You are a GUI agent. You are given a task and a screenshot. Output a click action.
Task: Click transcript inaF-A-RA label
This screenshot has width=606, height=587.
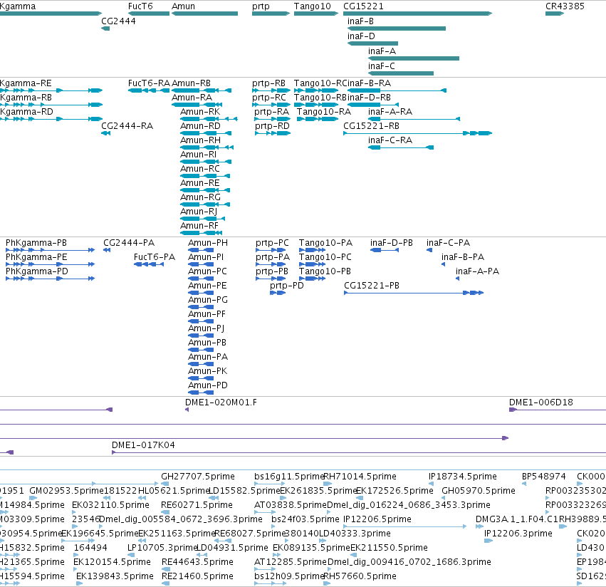pos(390,112)
